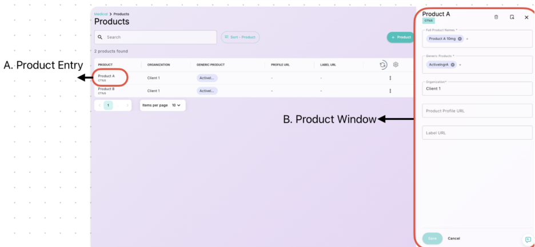Click the refresh icon in table header
This screenshot has width=535, height=247.
click(x=383, y=64)
